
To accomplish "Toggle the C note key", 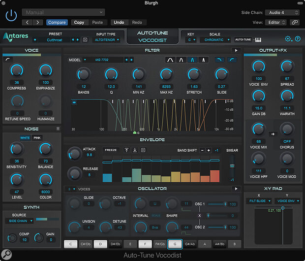I will (71, 244).
